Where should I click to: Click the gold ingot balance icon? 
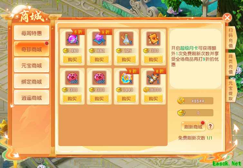(x=181, y=113)
